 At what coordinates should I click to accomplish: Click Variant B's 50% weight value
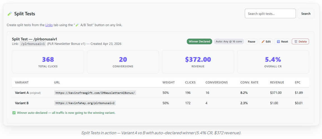click(x=165, y=103)
